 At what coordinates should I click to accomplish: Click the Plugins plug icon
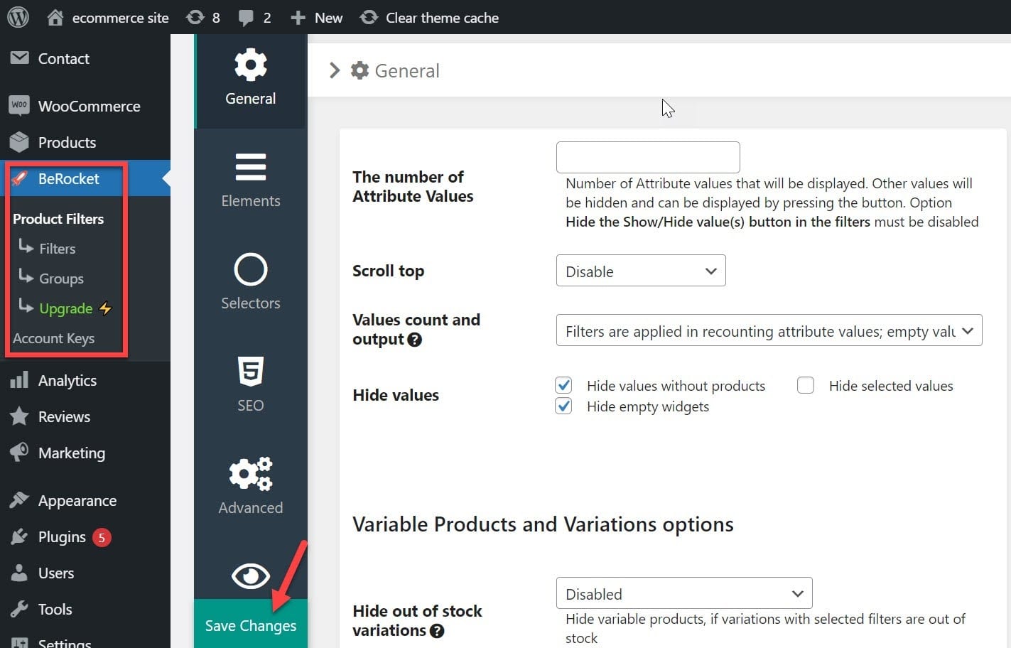pos(20,536)
